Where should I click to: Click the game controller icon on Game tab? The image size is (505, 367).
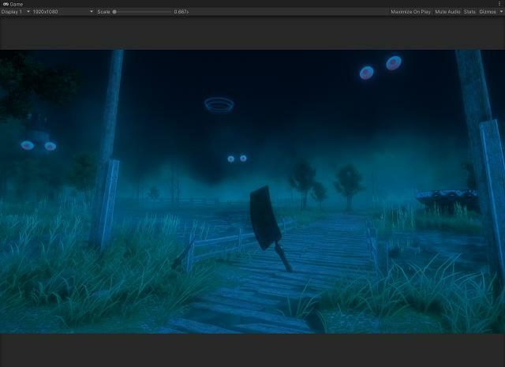(x=5, y=4)
